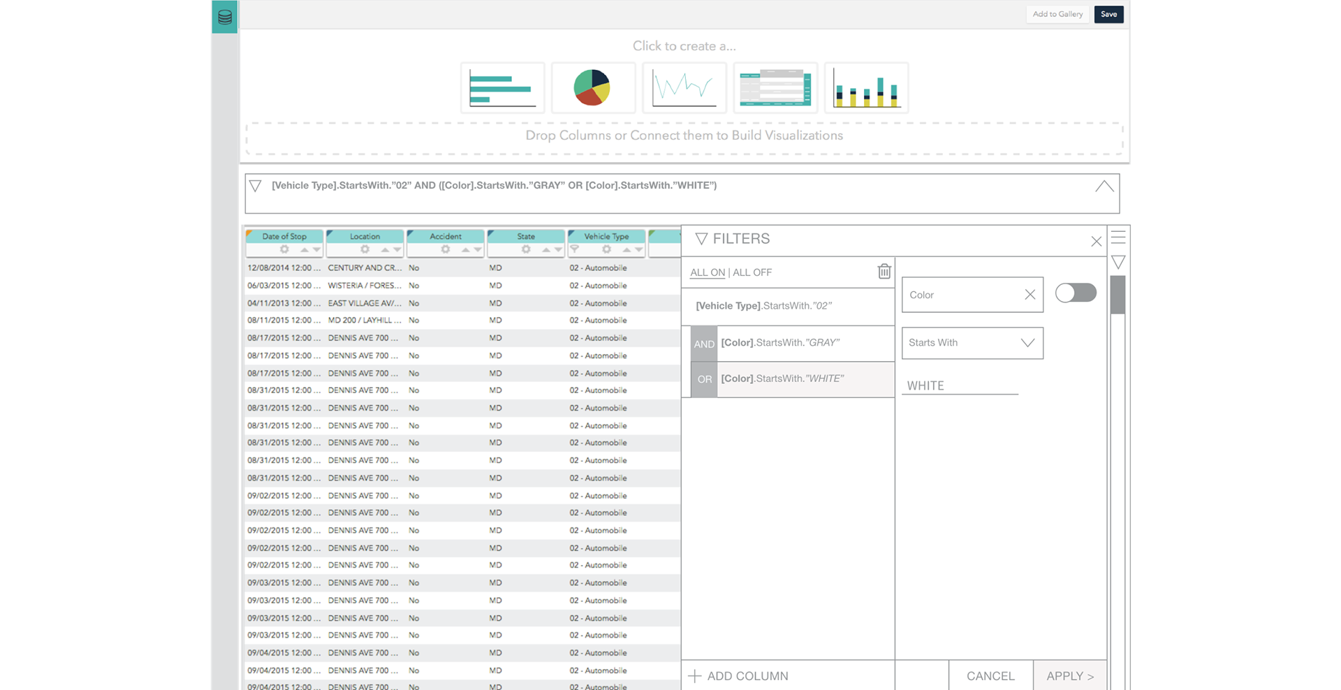Viewport: 1341px width, 690px height.
Task: Sort Date of Stop descending
Action: coord(316,249)
